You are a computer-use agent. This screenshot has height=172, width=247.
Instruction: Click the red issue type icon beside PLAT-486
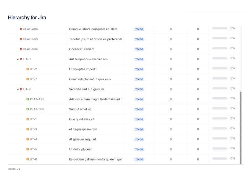point(21,29)
